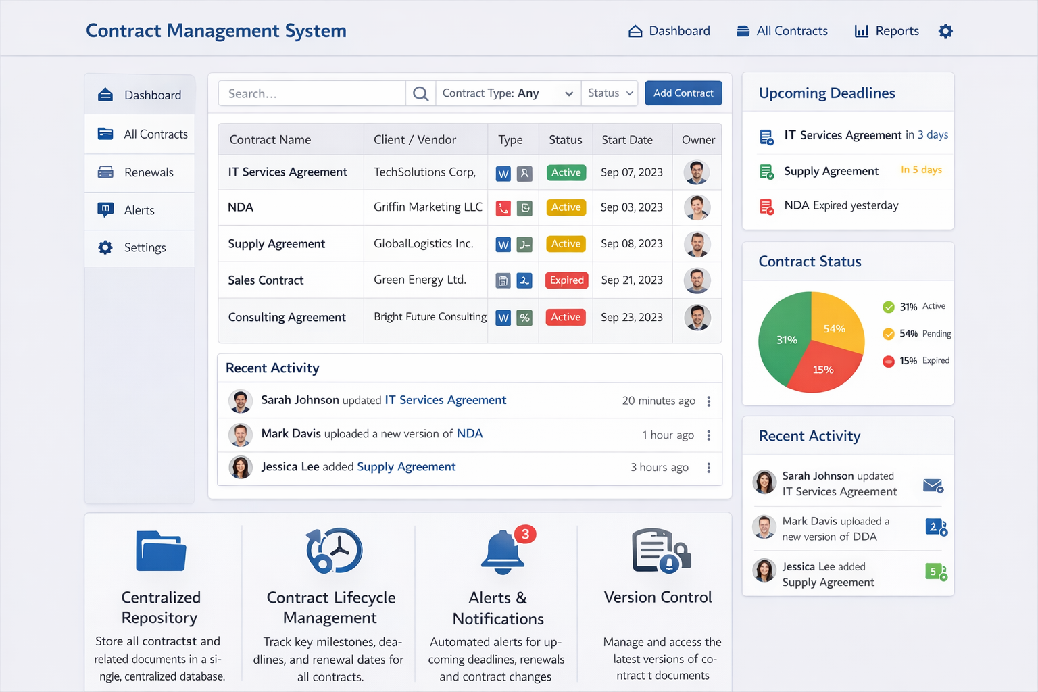Select the Alerts icon in the sidebar
This screenshot has width=1038, height=692.
[x=106, y=210]
